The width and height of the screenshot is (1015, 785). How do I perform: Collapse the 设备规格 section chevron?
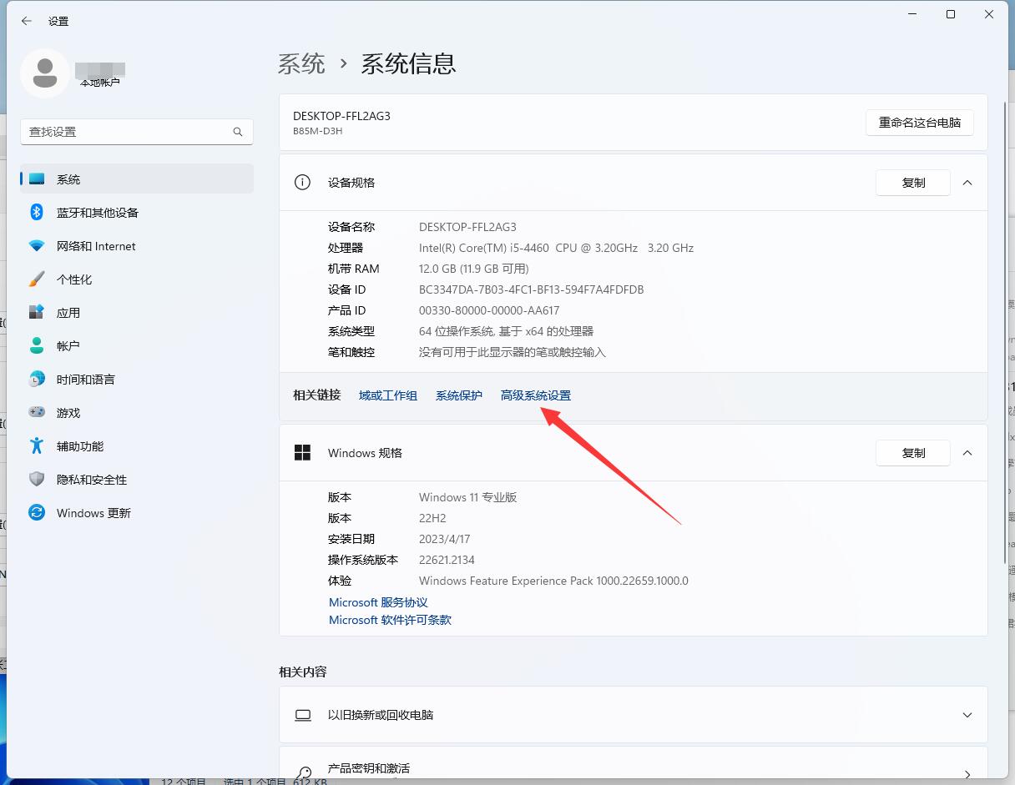tap(967, 183)
